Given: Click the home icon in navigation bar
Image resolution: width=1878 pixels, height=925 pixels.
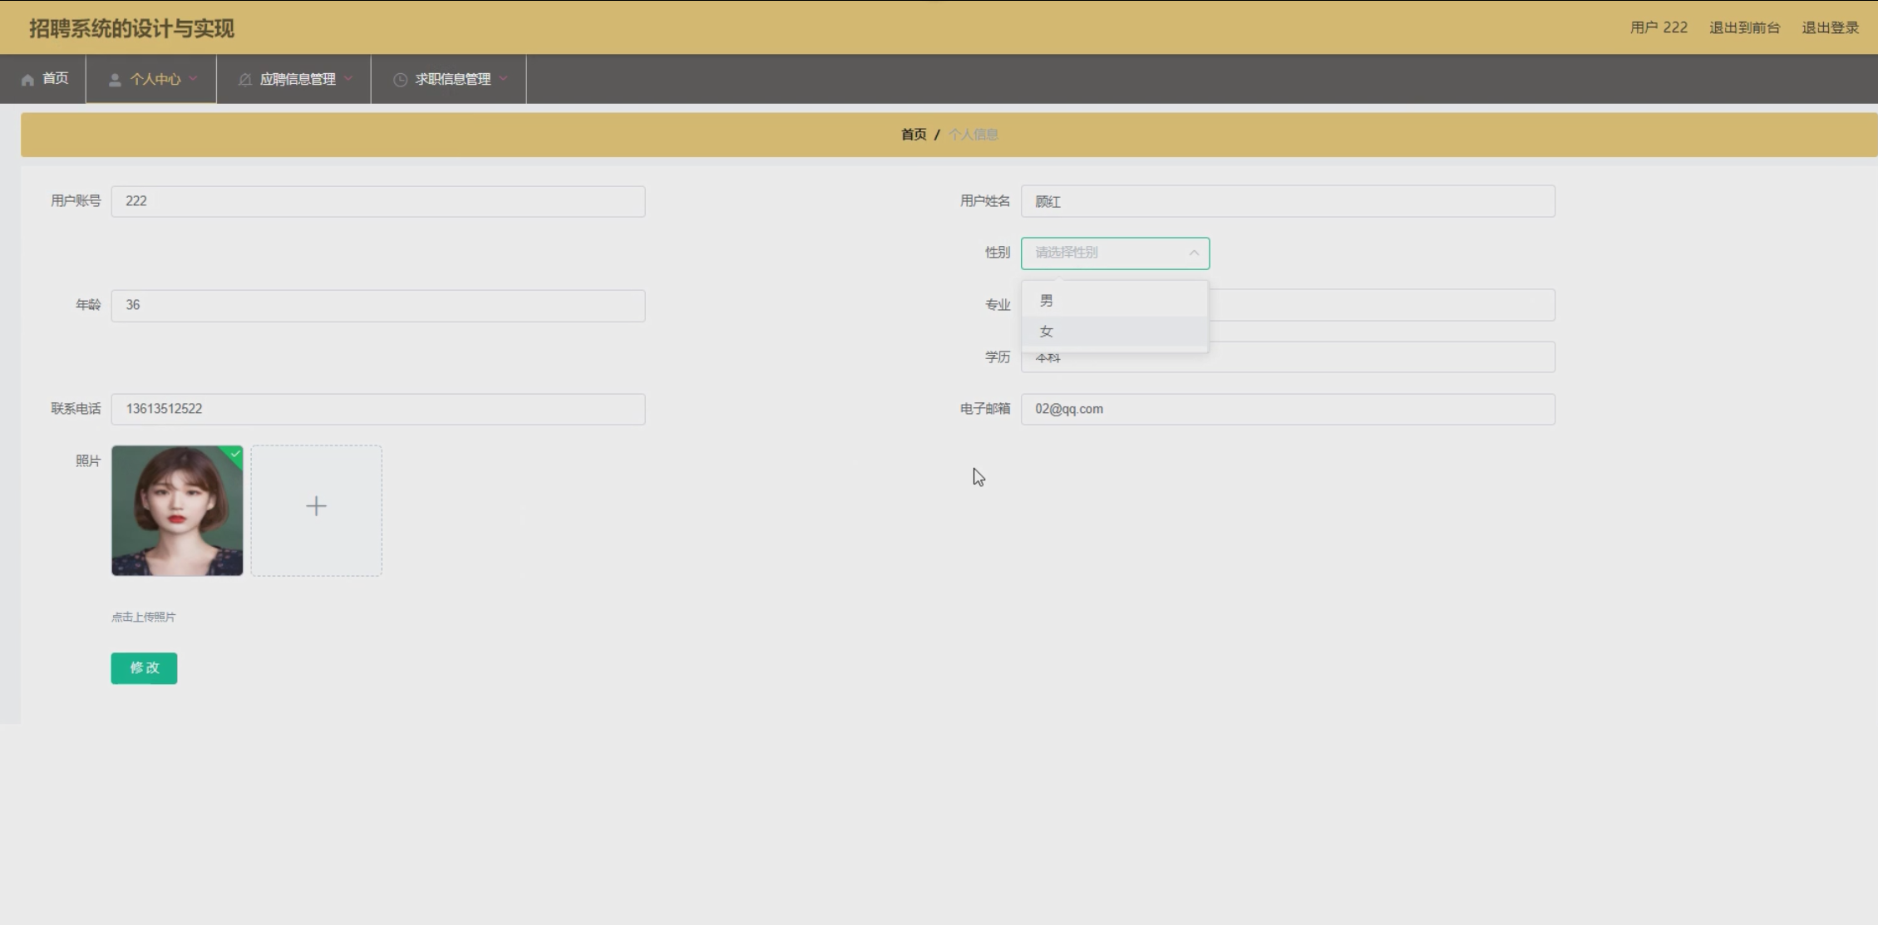Looking at the screenshot, I should click(27, 80).
